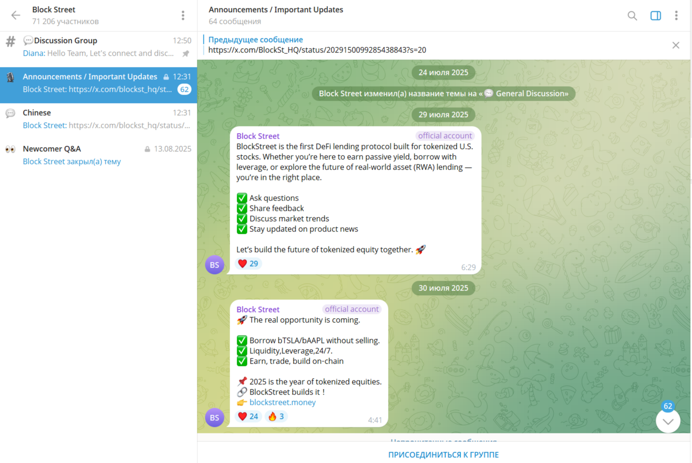692x463 pixels.
Task: Select the Chinese topic
Action: [x=98, y=119]
